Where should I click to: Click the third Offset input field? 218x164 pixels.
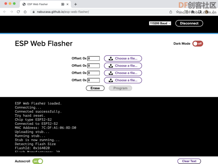pos(93,73)
